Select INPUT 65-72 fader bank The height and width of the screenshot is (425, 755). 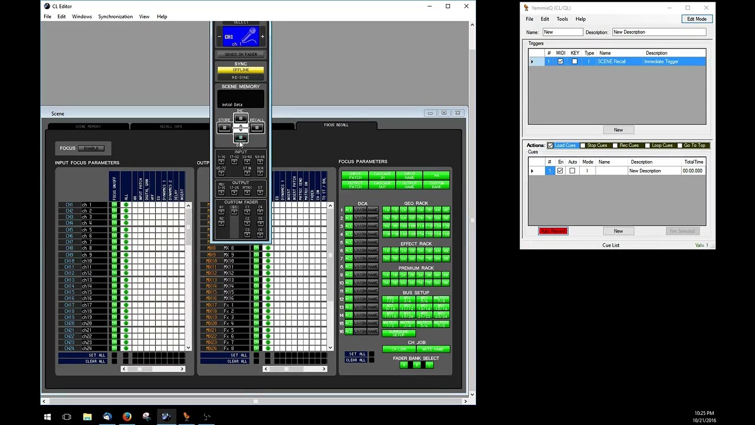point(221,173)
